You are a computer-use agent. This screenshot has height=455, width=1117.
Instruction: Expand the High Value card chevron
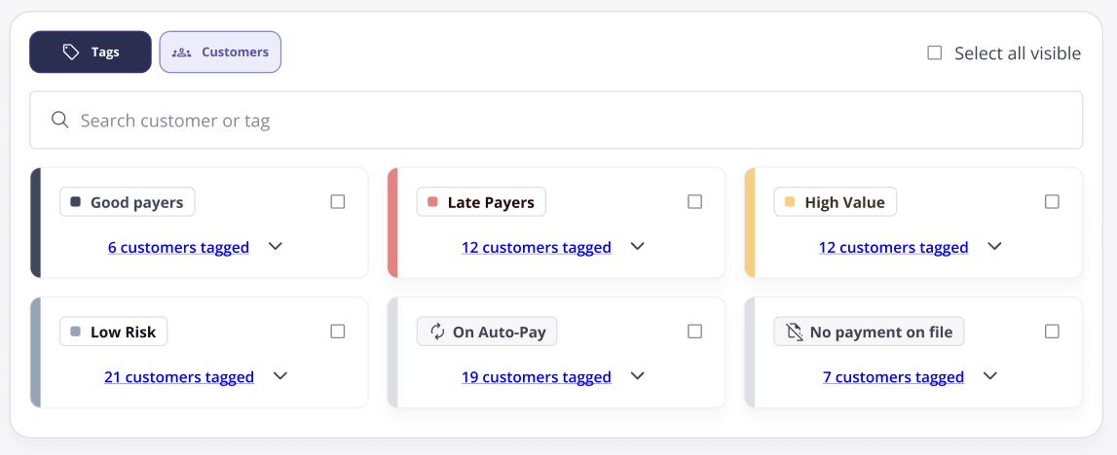(x=994, y=246)
